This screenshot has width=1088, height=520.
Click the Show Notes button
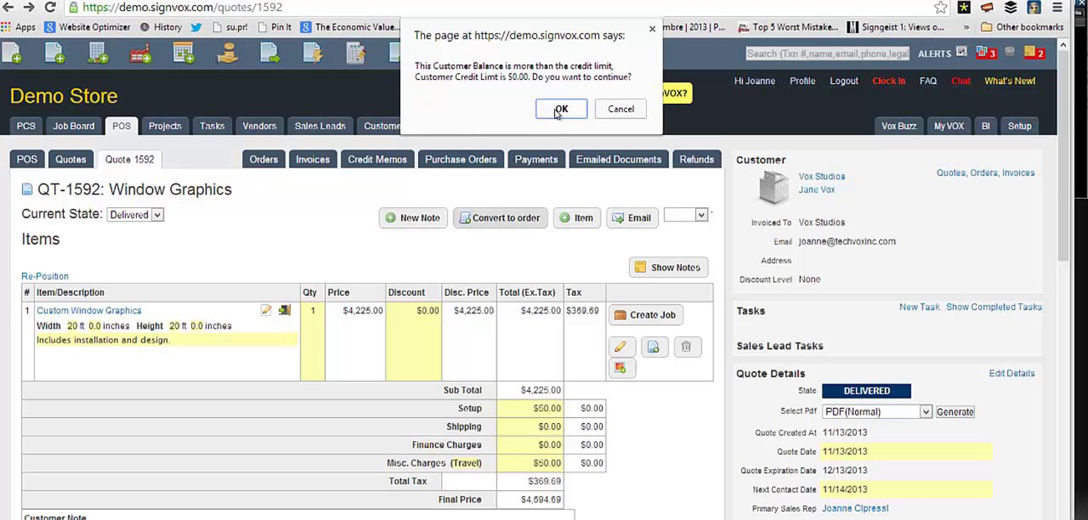(668, 267)
